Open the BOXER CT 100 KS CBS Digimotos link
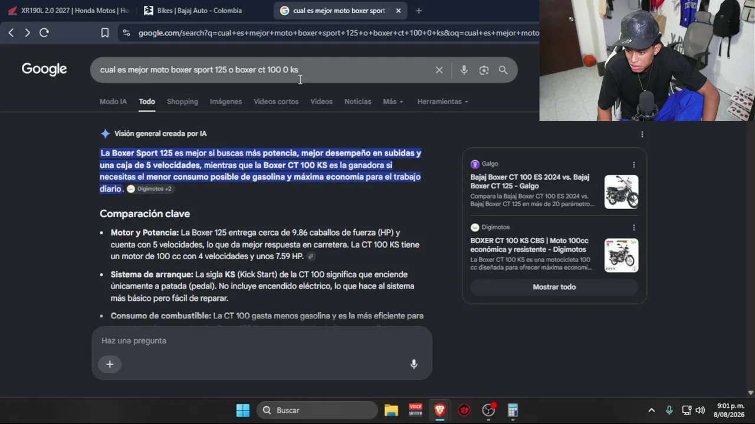This screenshot has width=755, height=424. coord(528,245)
